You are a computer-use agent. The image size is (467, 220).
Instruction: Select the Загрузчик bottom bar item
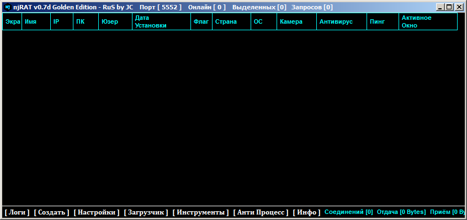146,212
